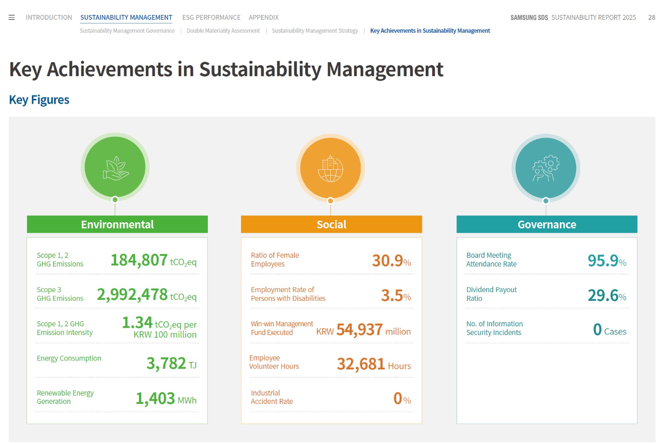Open Sustainability Management Governance link
This screenshot has width=663, height=443.
tap(127, 31)
